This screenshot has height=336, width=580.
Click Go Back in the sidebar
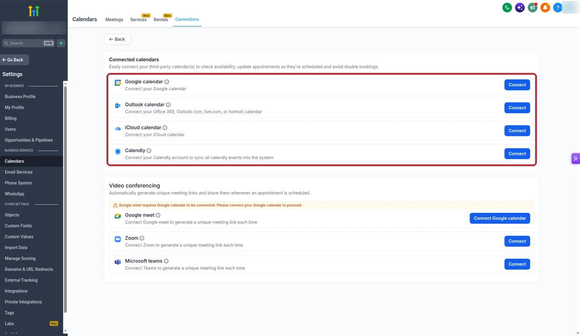(14, 60)
